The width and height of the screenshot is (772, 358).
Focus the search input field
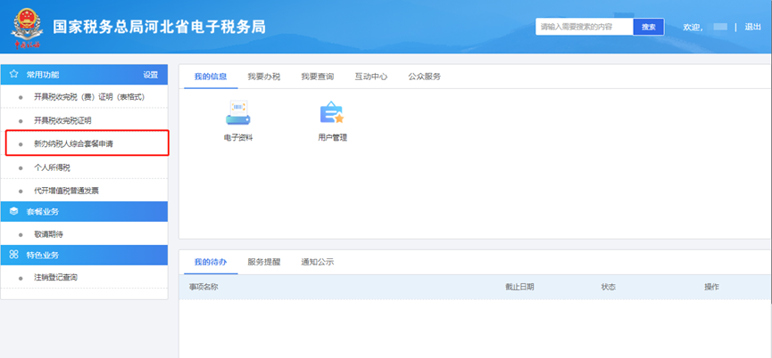(585, 27)
